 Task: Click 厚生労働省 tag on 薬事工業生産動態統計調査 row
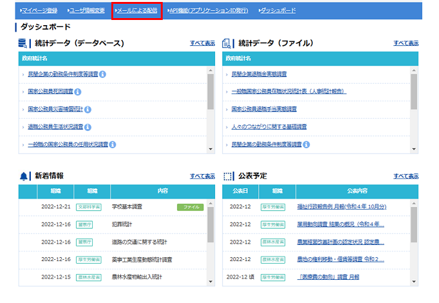pyautogui.click(x=89, y=260)
